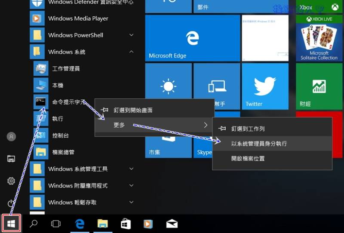
Task: Open Windows Media Player taskbar icon
Action: (x=148, y=224)
